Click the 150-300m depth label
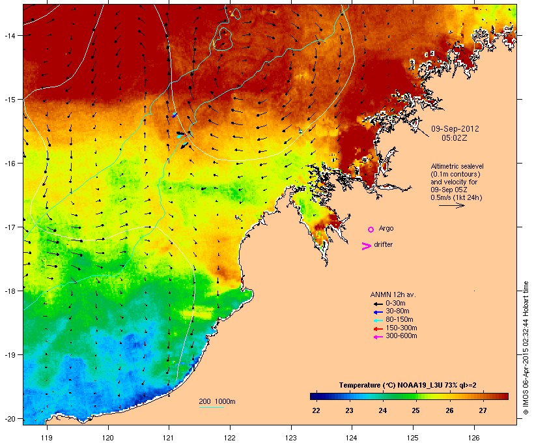Screen dimensions: 534x443 point(401,328)
